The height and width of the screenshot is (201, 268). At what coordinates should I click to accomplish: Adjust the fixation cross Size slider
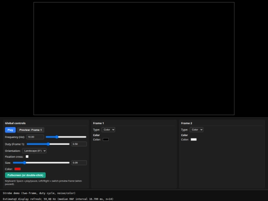[41, 163]
